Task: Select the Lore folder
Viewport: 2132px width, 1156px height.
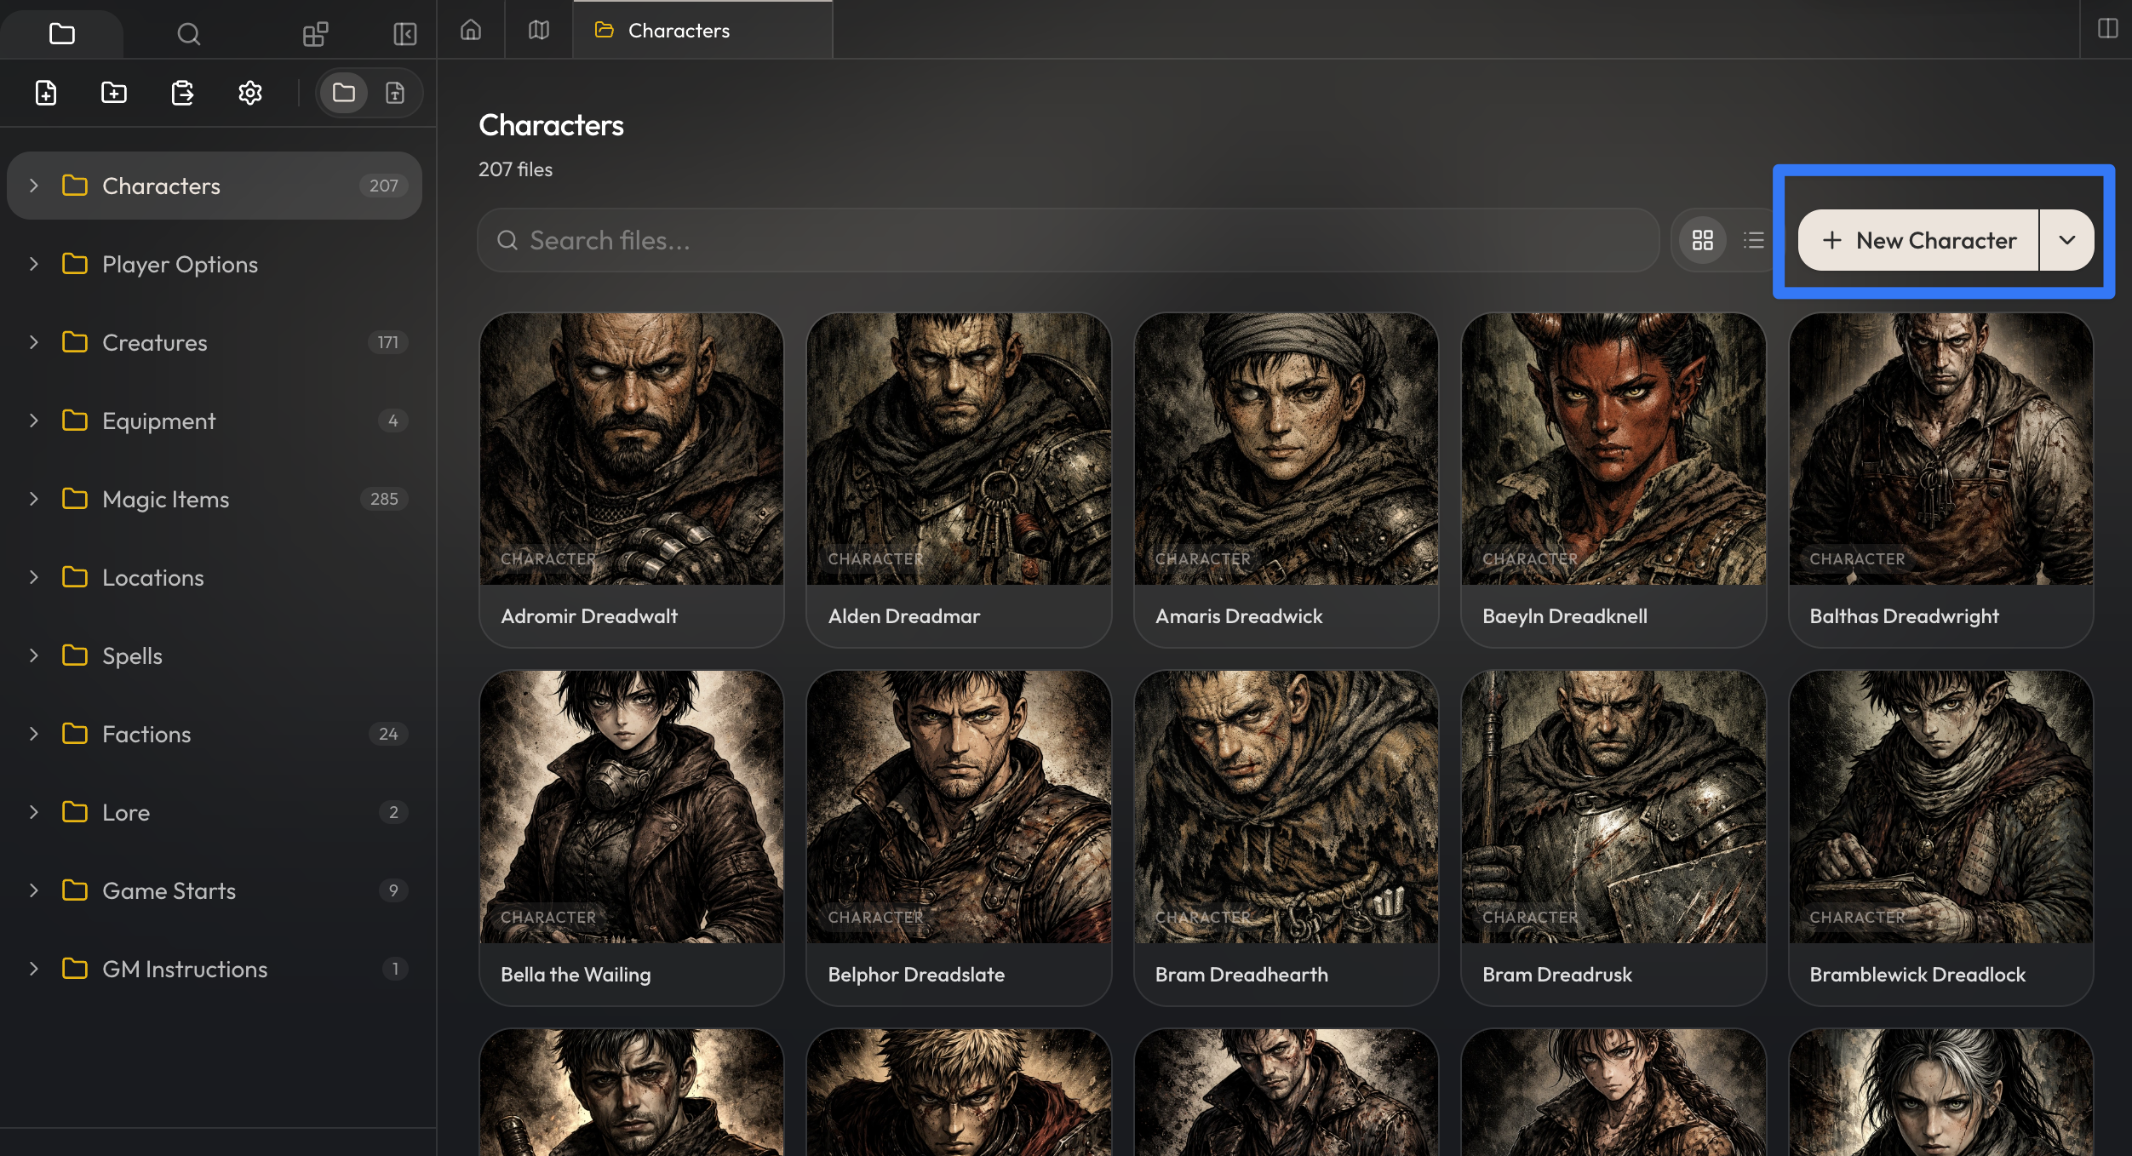Action: click(x=215, y=812)
